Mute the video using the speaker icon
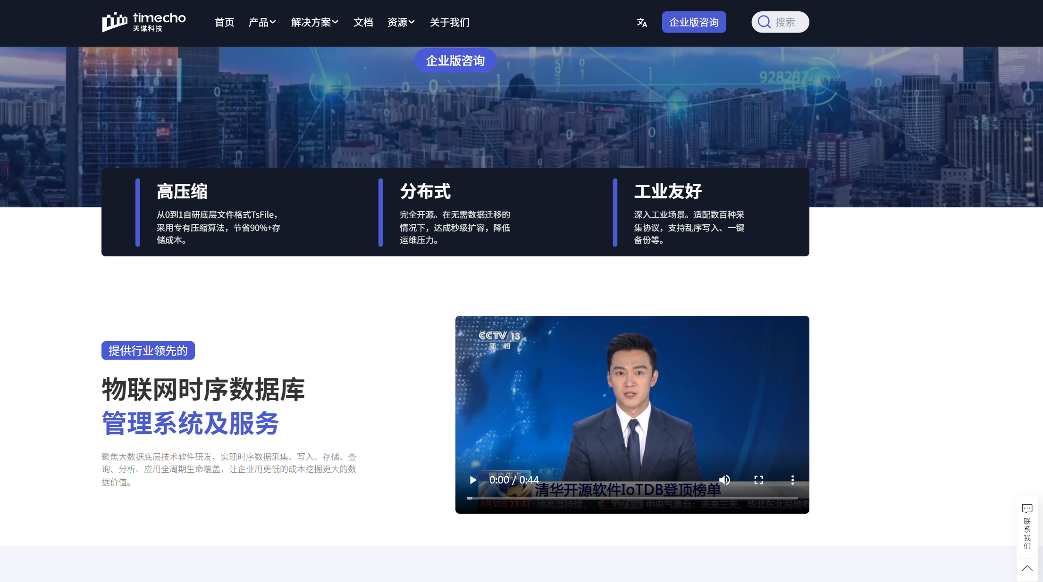The image size is (1043, 582). 724,480
